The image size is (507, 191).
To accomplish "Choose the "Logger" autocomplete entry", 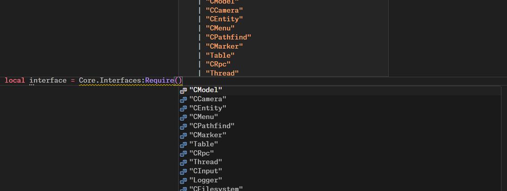I will 340,180.
